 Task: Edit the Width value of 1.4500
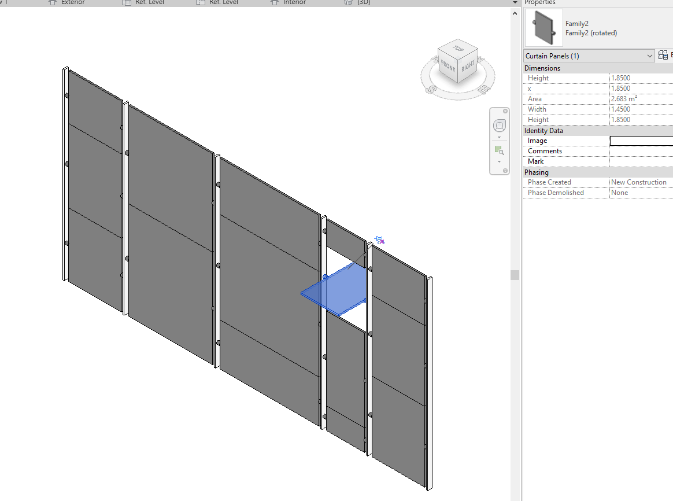point(620,109)
